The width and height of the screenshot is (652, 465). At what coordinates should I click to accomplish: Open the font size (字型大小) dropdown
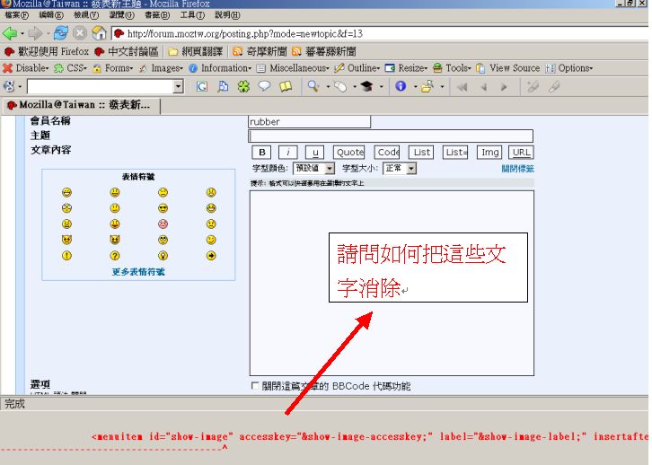(400, 168)
